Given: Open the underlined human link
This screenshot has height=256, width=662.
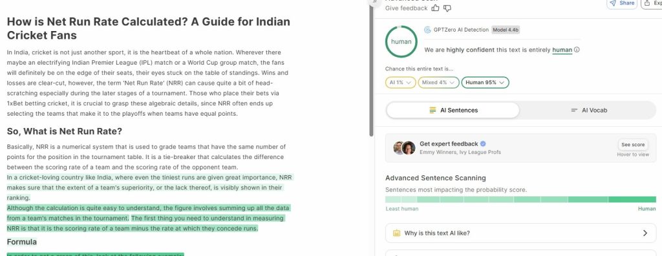Looking at the screenshot, I should click(562, 50).
